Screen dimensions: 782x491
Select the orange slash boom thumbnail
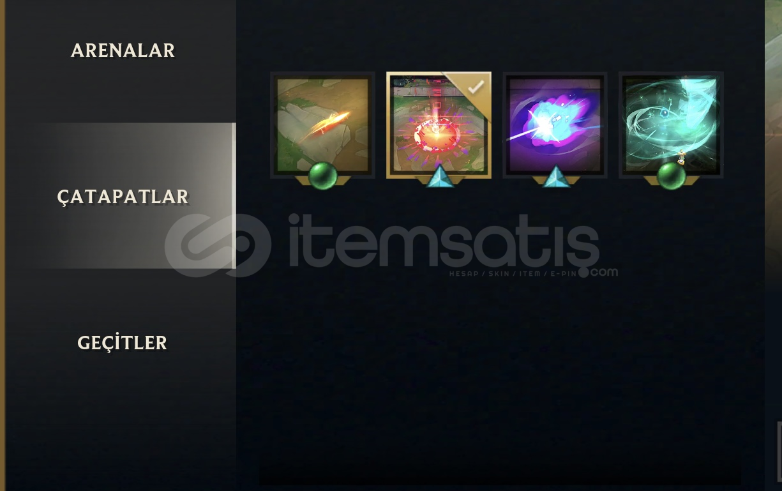pyautogui.click(x=322, y=125)
